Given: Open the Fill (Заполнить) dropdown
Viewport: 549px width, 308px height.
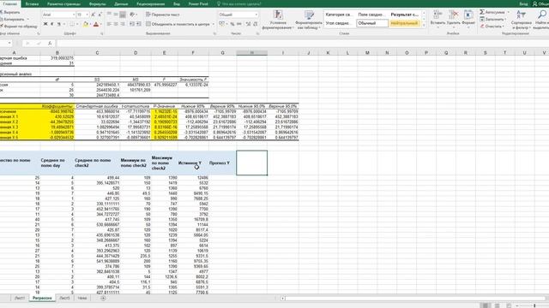Looking at the screenshot, I should 494,19.
